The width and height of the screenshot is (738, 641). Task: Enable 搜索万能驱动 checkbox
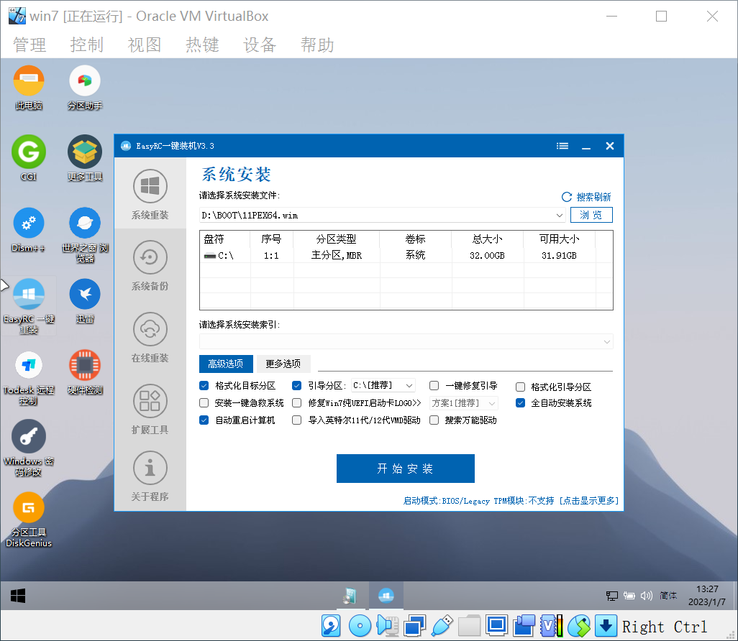[x=434, y=420]
